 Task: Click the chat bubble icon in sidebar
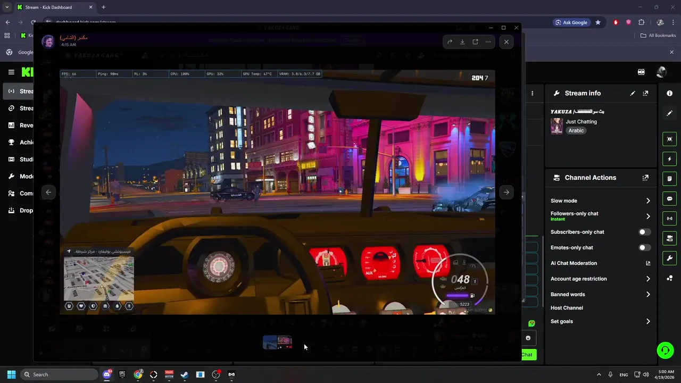(669, 199)
